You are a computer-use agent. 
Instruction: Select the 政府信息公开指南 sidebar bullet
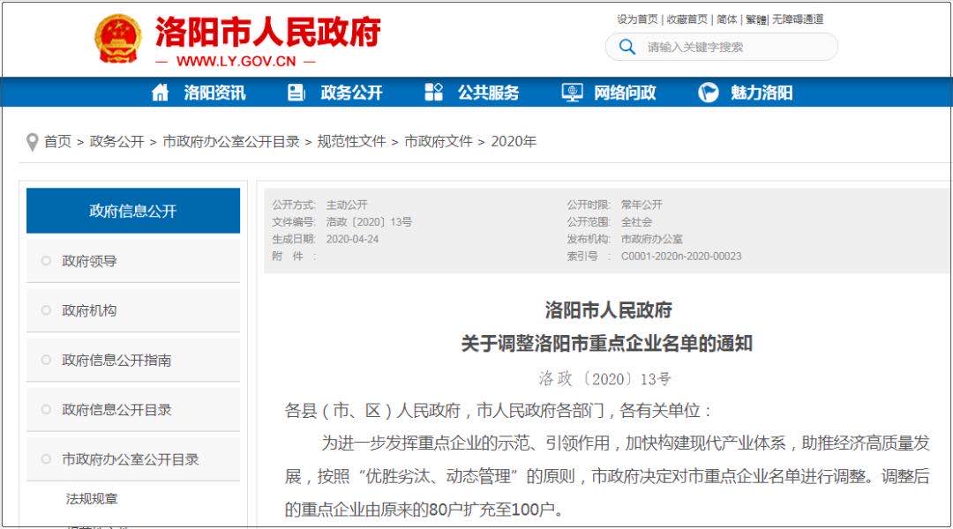pos(46,360)
